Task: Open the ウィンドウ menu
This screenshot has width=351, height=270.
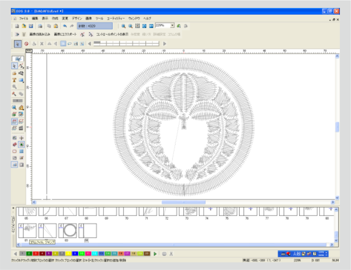Action: tap(134, 18)
